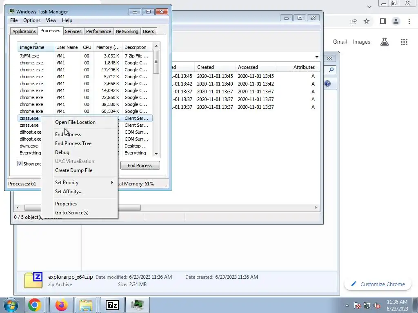This screenshot has height=313, width=418.
Task: Sort by CPU column header
Action: click(x=87, y=47)
